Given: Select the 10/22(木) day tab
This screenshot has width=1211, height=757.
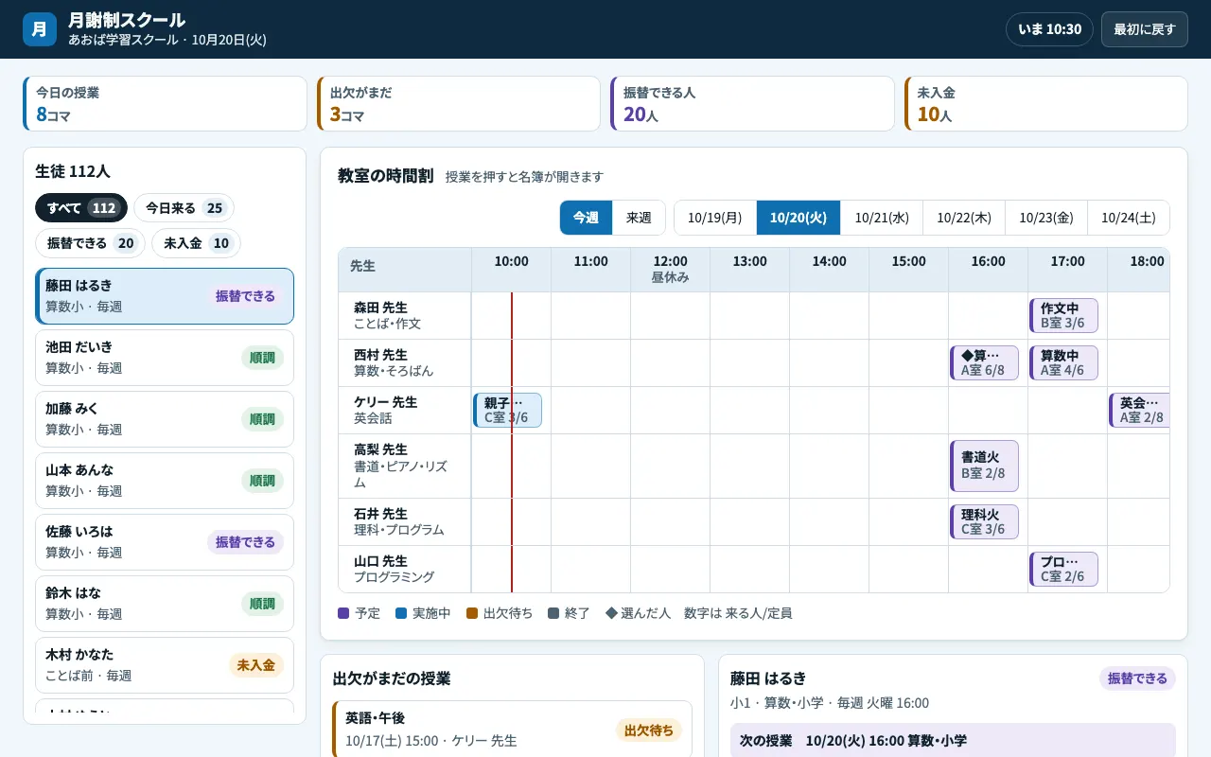Looking at the screenshot, I should click(964, 218).
